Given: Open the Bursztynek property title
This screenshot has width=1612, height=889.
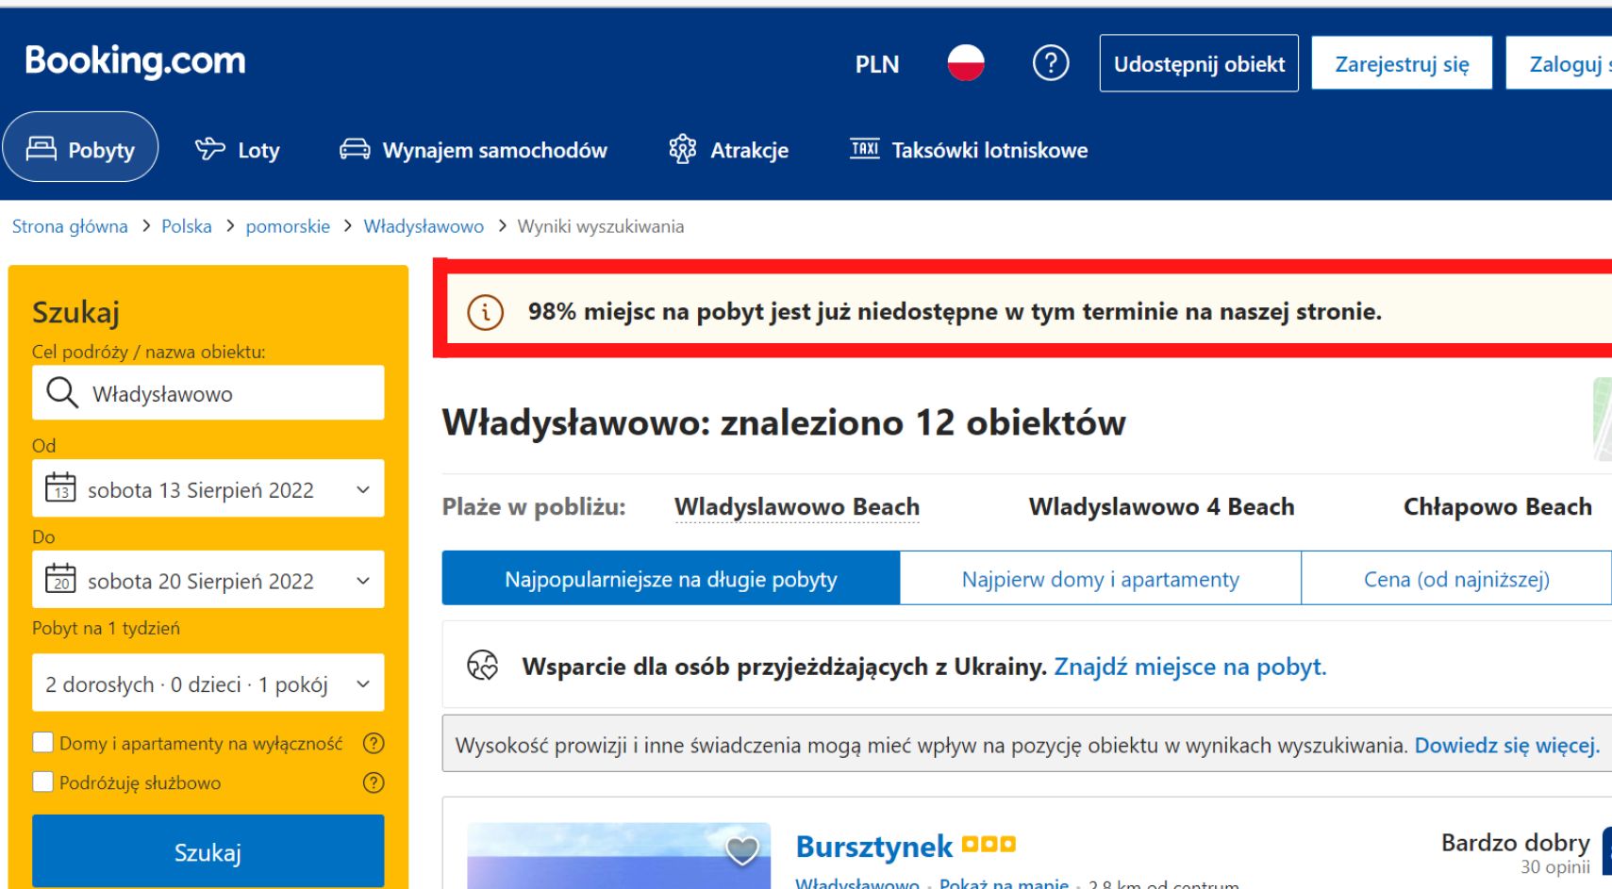Looking at the screenshot, I should 874,847.
